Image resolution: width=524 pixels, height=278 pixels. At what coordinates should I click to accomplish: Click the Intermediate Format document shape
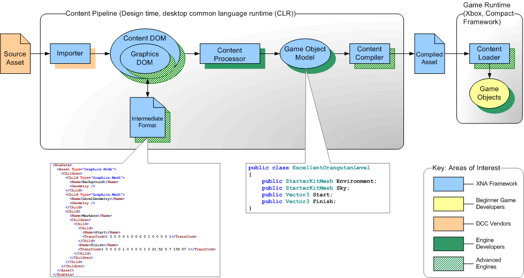tap(148, 117)
